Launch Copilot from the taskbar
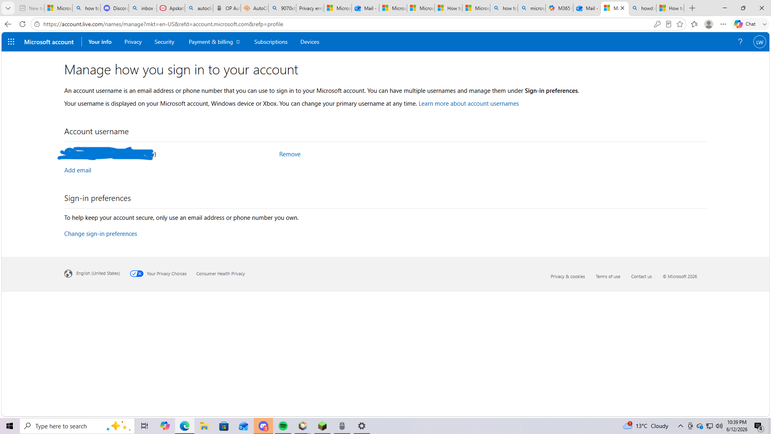The image size is (771, 434). [x=165, y=426]
